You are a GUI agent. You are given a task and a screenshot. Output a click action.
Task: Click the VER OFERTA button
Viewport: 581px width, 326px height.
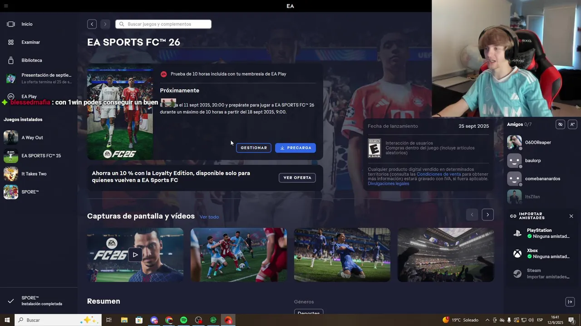[297, 178]
